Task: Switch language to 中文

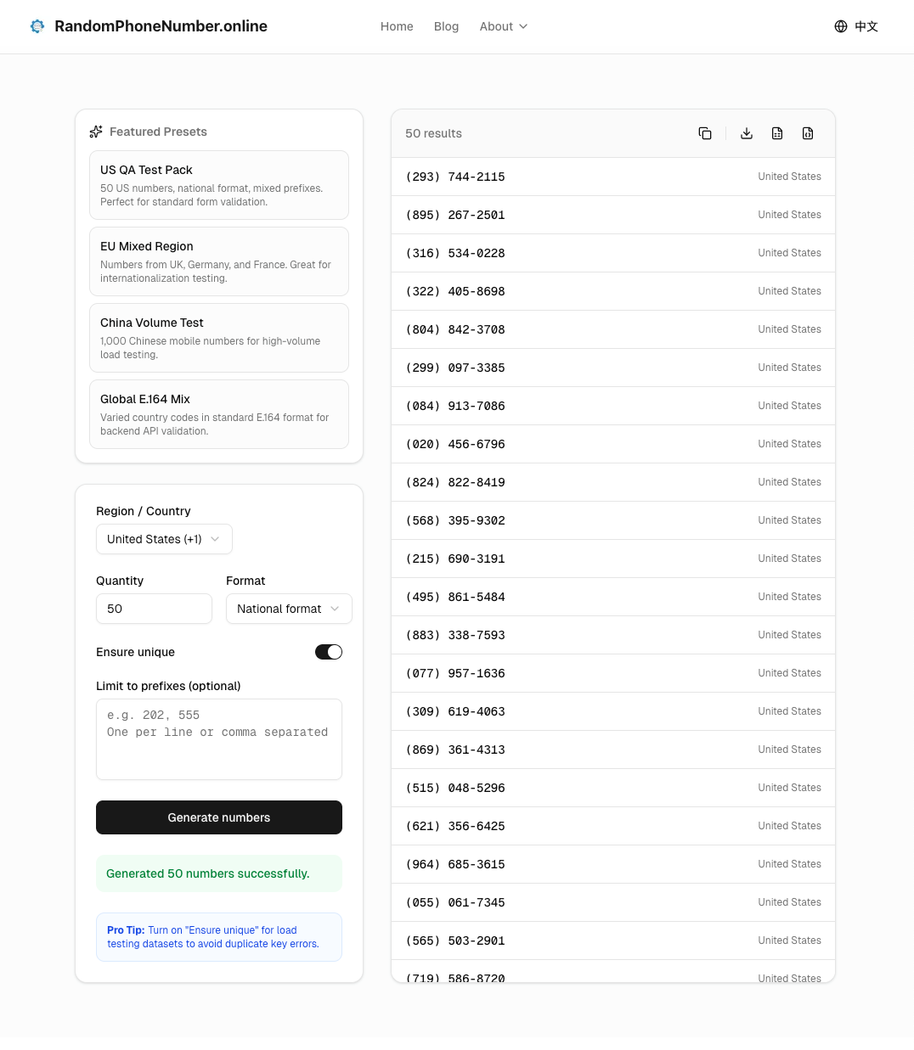Action: 866,26
